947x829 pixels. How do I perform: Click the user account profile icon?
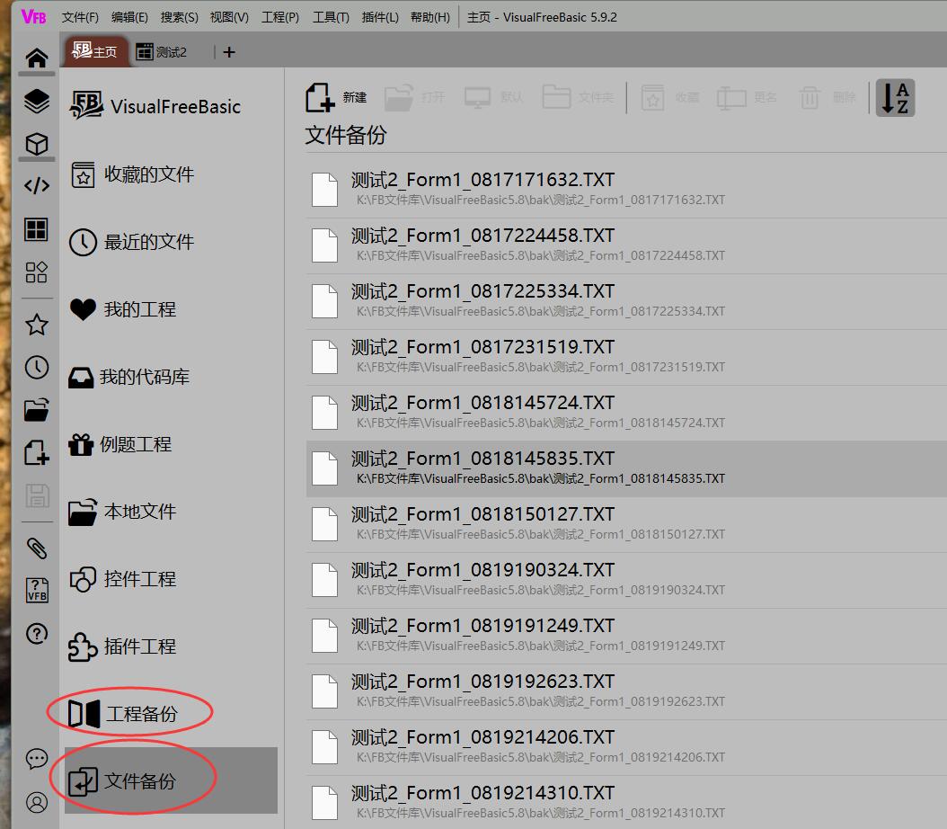tap(36, 802)
